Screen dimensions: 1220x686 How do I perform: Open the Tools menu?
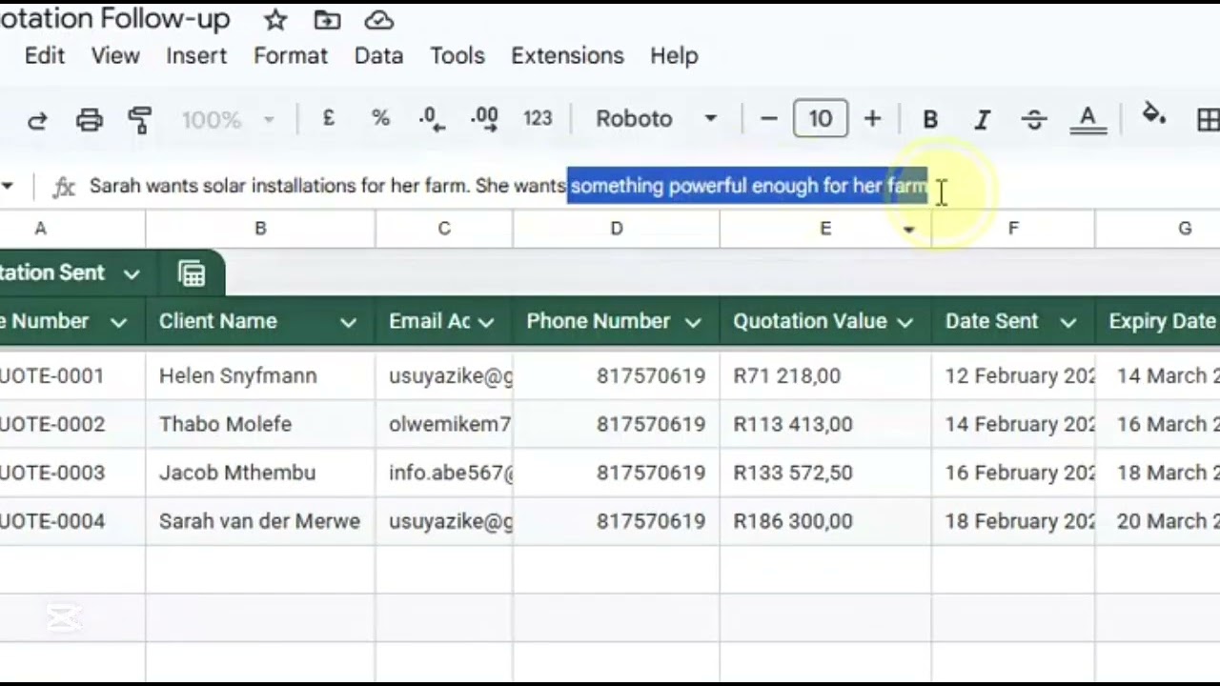pyautogui.click(x=457, y=55)
